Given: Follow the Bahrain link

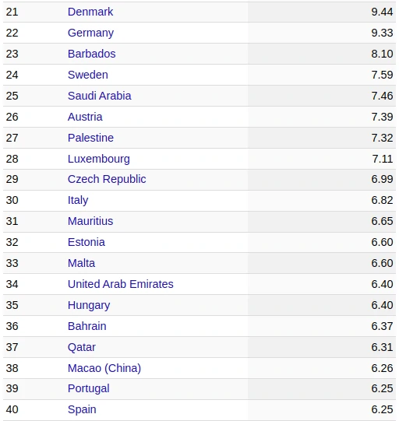Looking at the screenshot, I should point(87,326).
